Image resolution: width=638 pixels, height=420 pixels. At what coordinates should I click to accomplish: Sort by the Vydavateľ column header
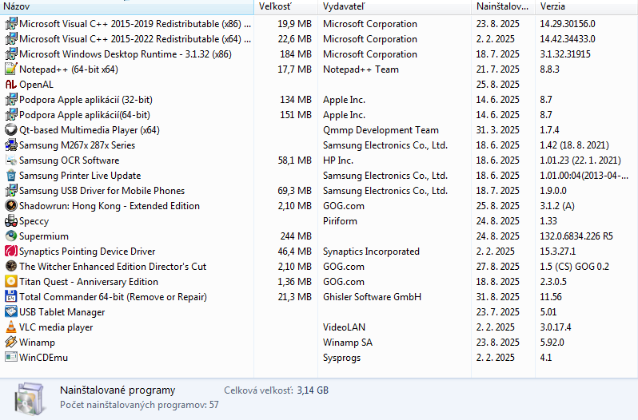tap(395, 6)
